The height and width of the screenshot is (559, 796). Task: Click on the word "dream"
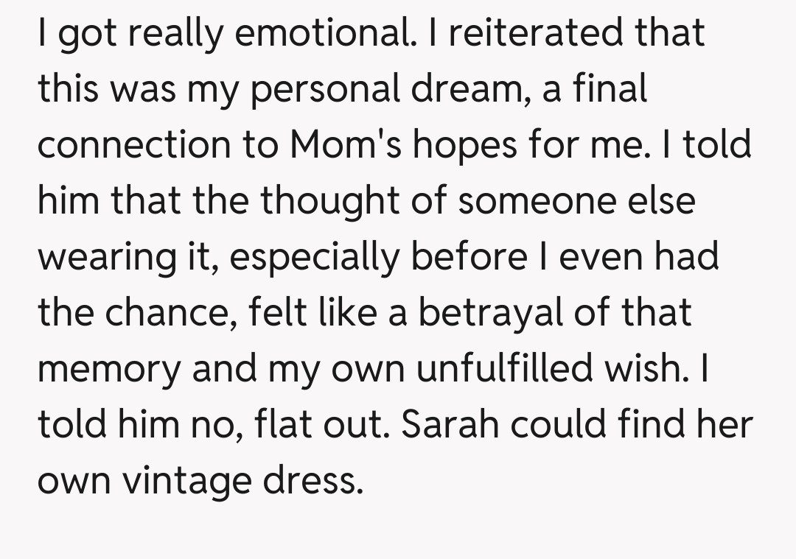pos(468,90)
